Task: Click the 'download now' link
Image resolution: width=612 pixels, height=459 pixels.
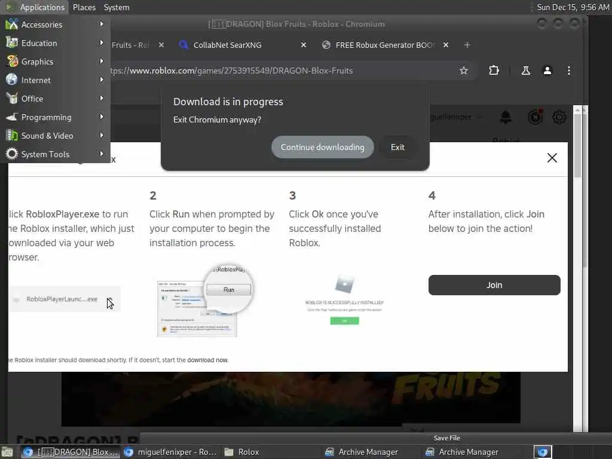Action: pyautogui.click(x=207, y=360)
